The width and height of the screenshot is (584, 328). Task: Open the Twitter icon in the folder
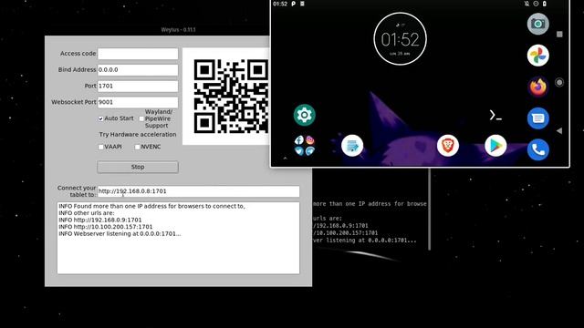click(299, 150)
